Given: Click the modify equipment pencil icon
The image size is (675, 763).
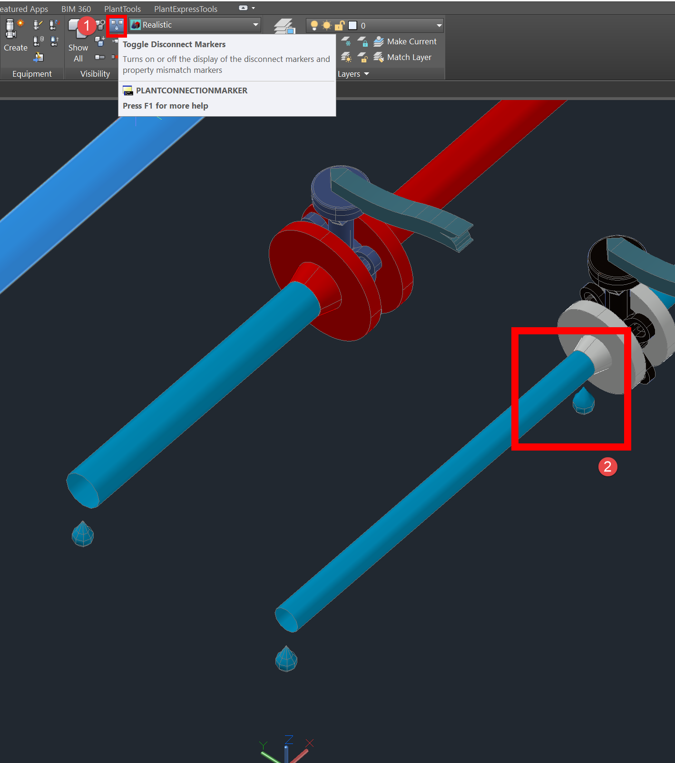Looking at the screenshot, I should (x=38, y=24).
